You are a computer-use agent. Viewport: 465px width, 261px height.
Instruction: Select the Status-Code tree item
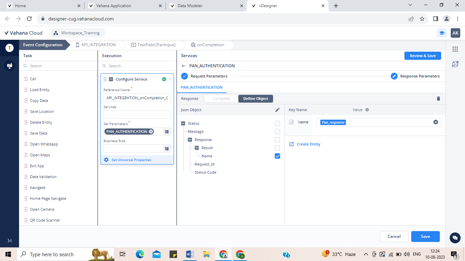[x=206, y=172]
